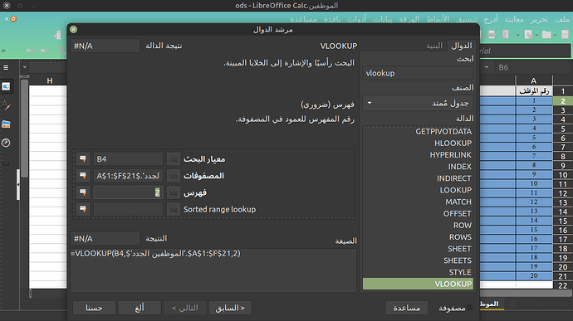
Task: Click the التالي next button
Action: coord(185,308)
